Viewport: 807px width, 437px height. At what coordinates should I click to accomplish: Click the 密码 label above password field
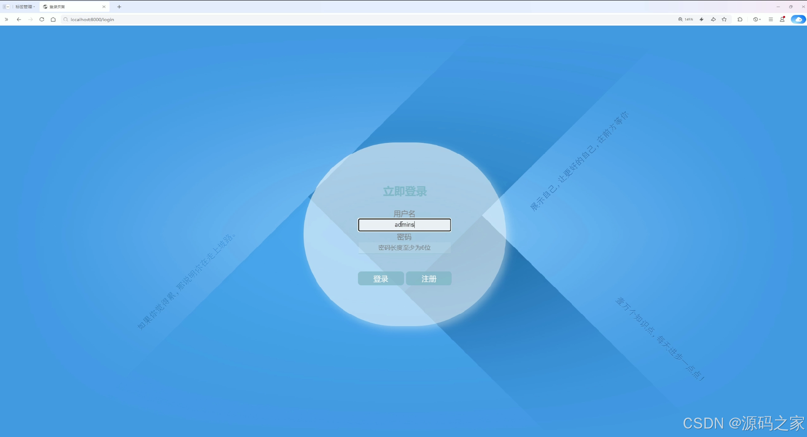404,237
